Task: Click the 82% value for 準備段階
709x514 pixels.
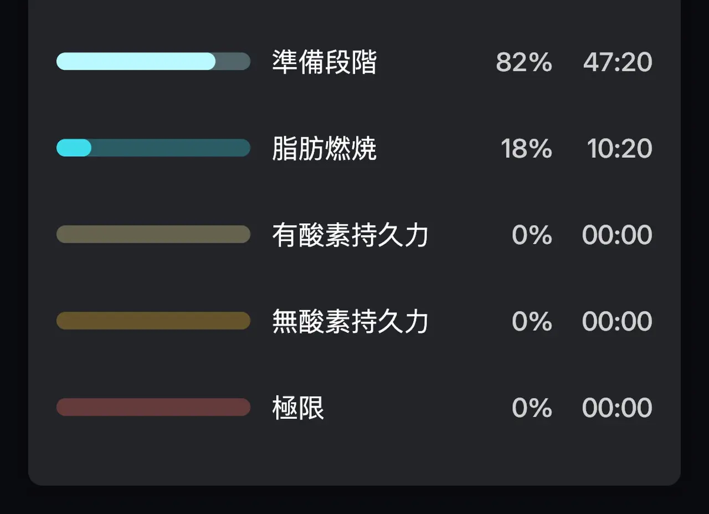Action: tap(524, 62)
